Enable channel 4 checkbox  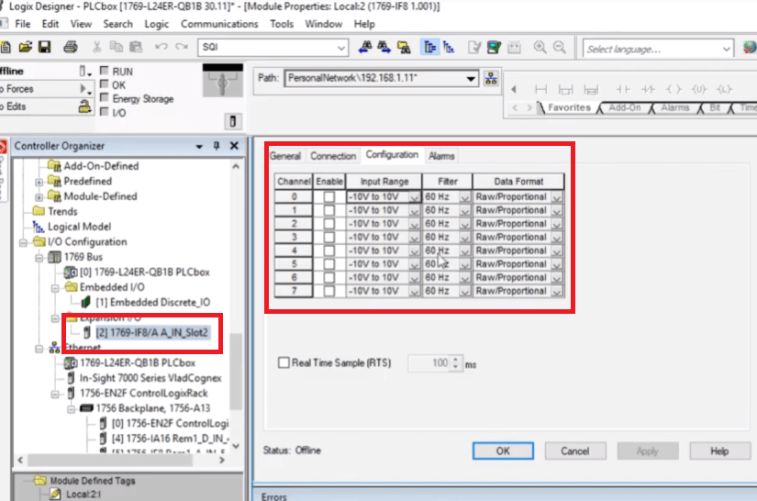coord(329,251)
